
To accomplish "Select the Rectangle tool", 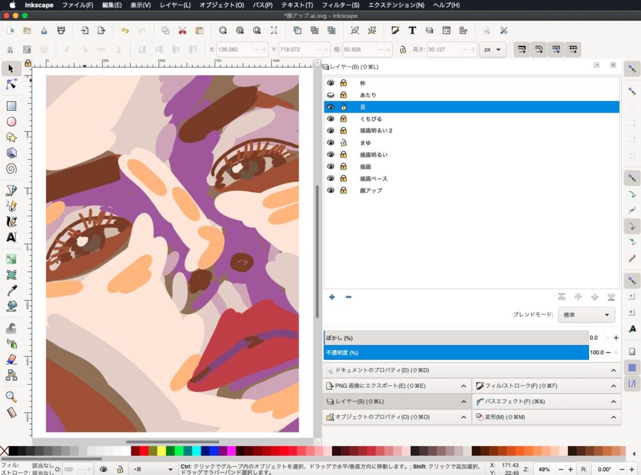I will click(11, 106).
